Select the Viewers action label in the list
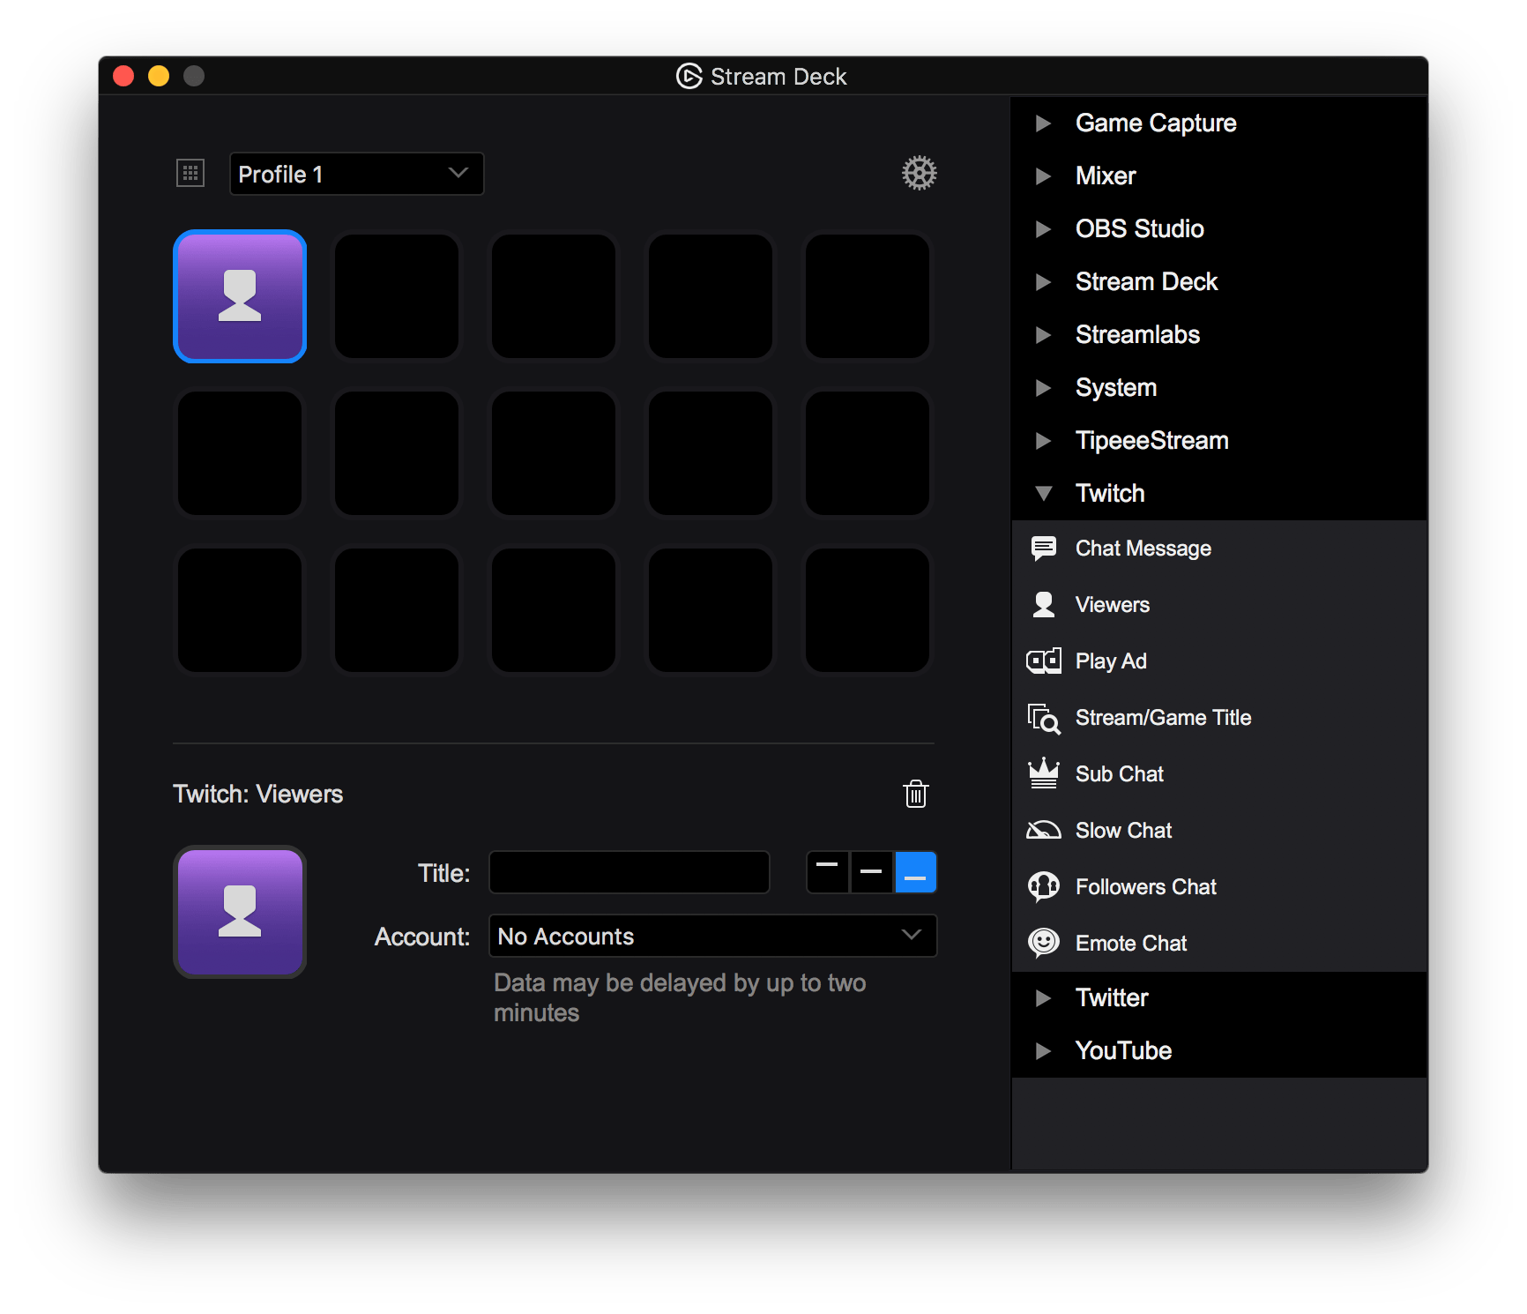 [1113, 605]
